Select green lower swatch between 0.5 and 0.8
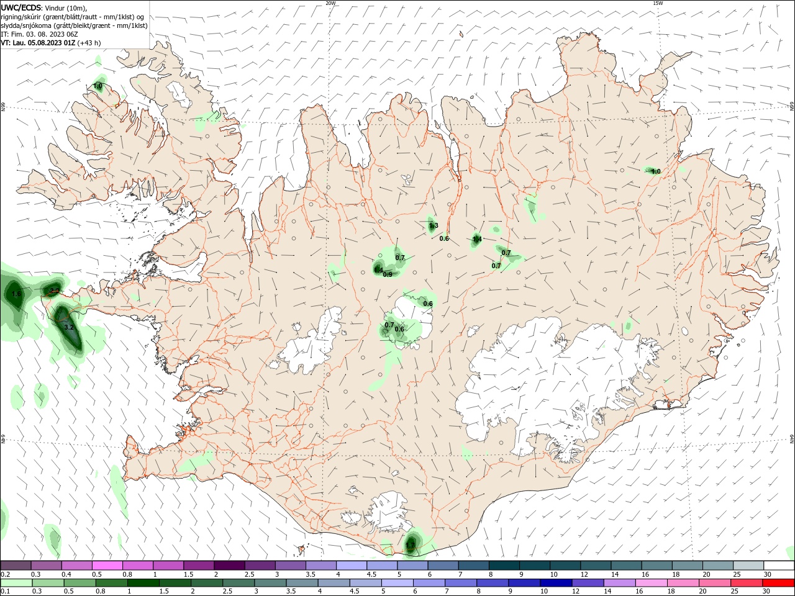 coord(79,583)
